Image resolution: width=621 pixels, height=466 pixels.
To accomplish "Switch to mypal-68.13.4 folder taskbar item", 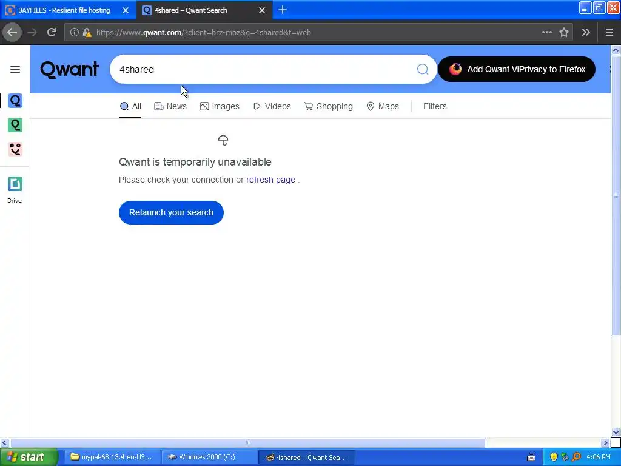I will tap(112, 457).
